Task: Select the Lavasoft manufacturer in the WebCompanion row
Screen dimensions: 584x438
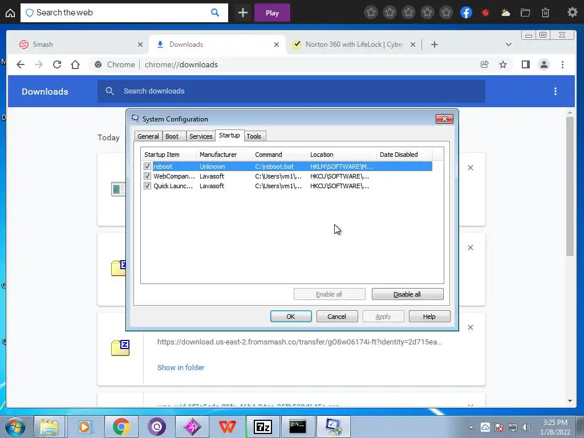Action: click(212, 176)
